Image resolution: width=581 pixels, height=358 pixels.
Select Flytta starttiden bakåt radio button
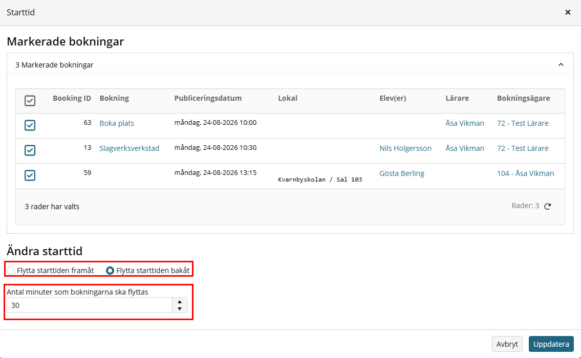pos(110,271)
